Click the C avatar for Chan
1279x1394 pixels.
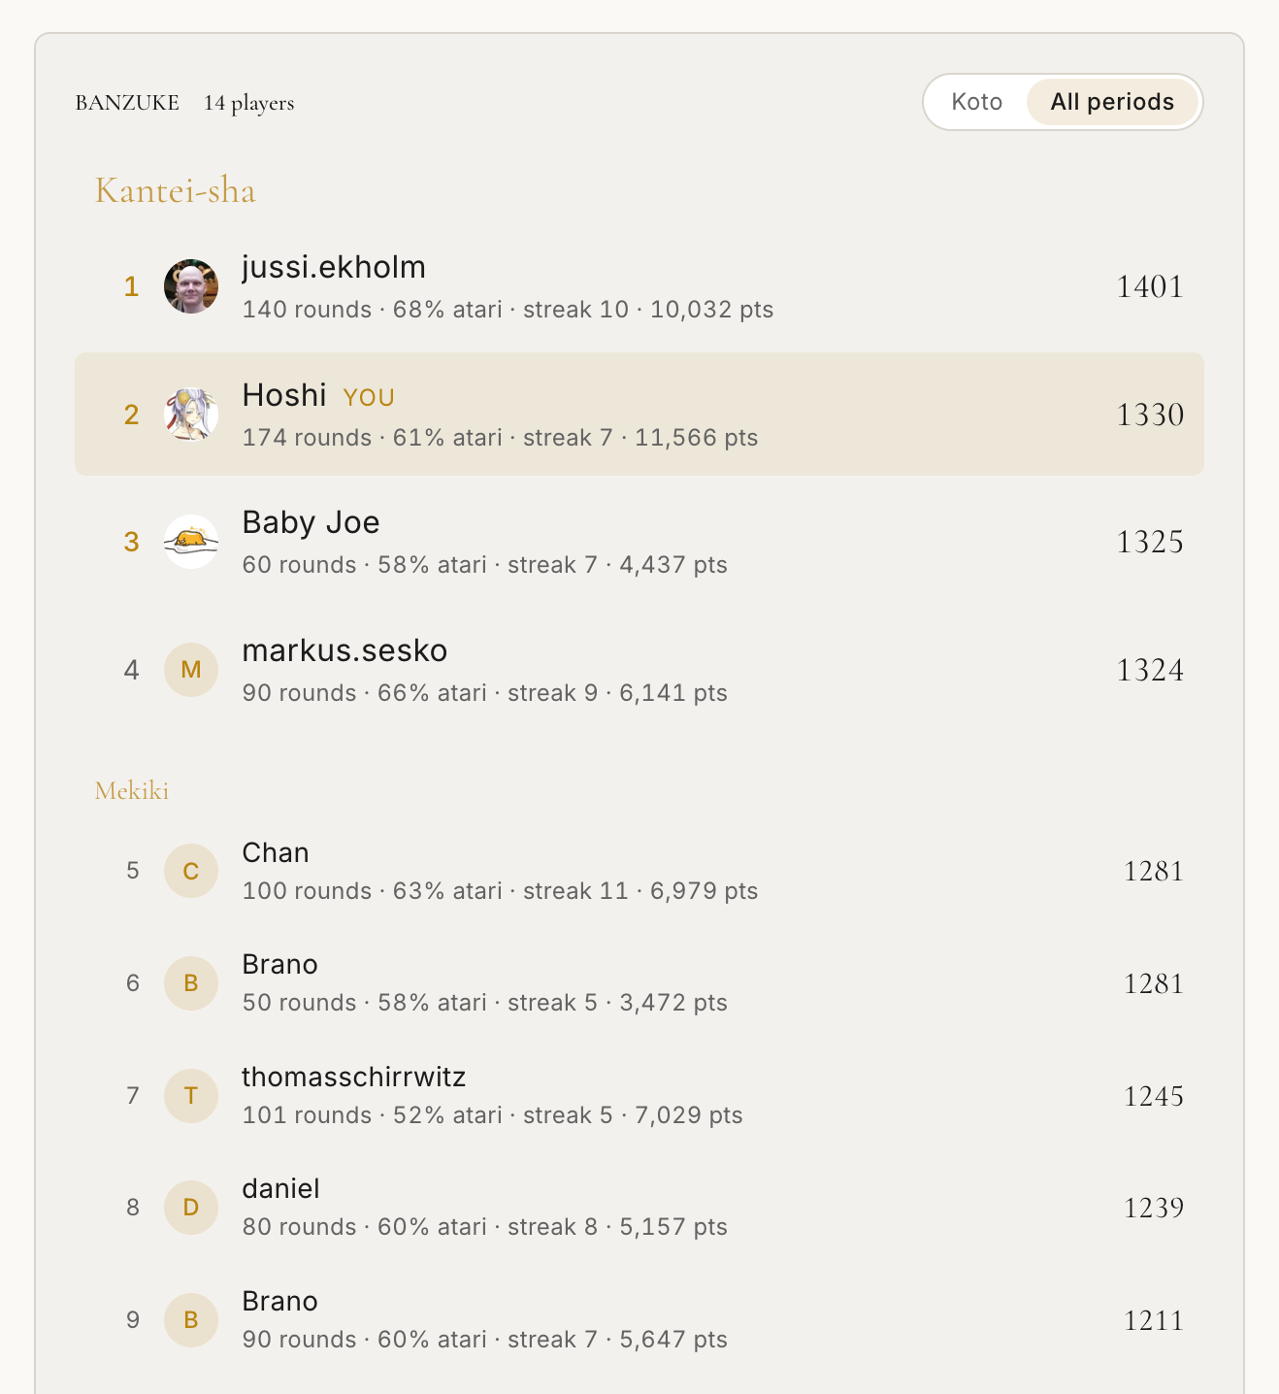[x=191, y=871]
